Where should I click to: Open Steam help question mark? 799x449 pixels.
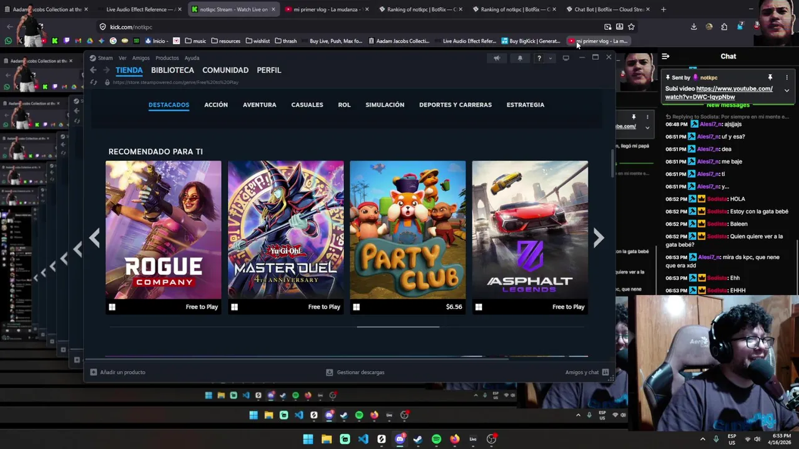click(539, 58)
